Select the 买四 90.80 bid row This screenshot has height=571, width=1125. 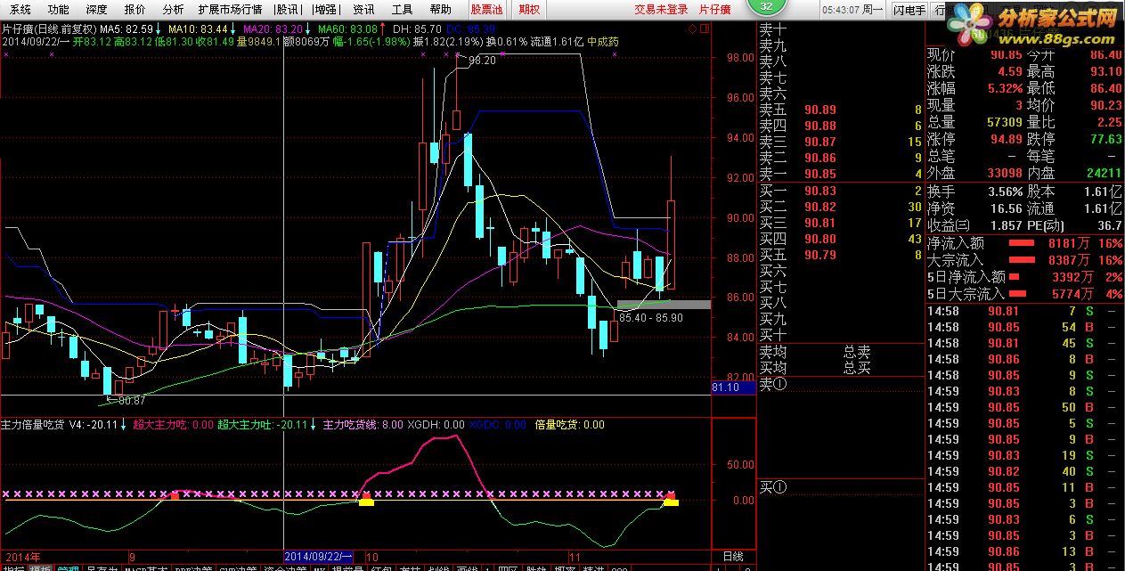pos(841,239)
